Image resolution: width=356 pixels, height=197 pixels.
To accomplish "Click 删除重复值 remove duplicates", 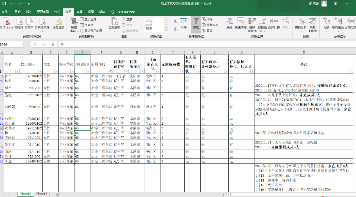I will [252, 25].
